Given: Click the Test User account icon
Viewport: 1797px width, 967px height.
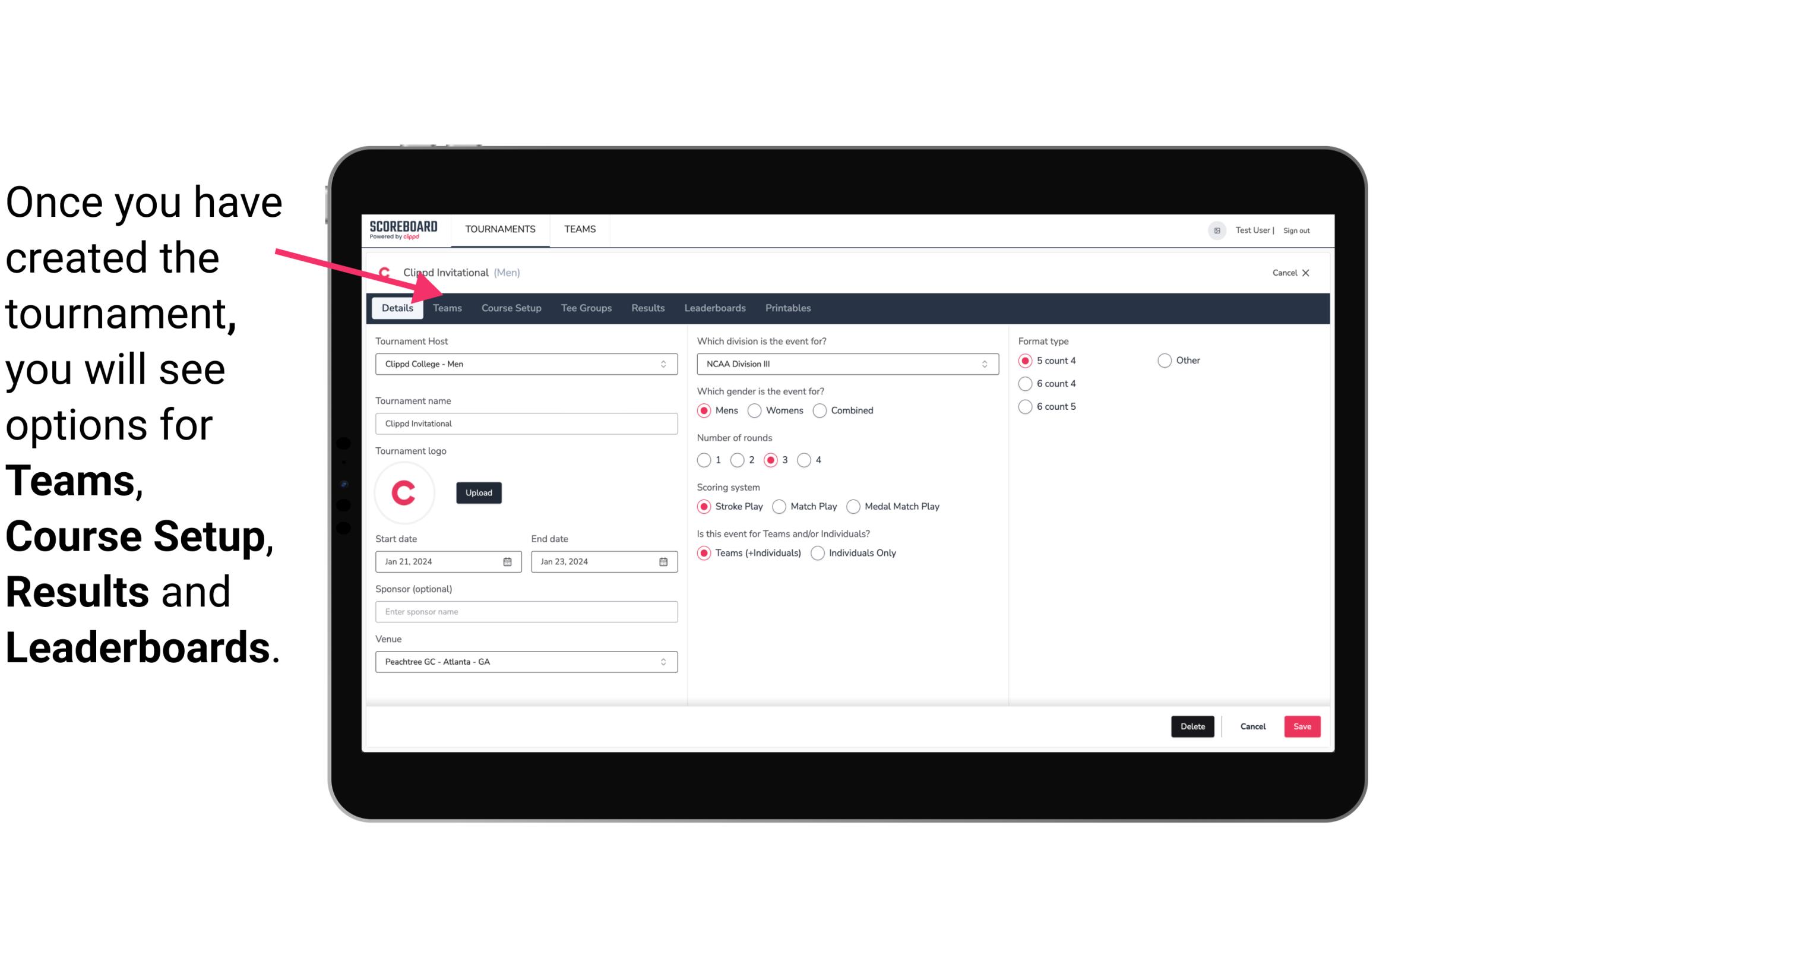Looking at the screenshot, I should (x=1217, y=230).
